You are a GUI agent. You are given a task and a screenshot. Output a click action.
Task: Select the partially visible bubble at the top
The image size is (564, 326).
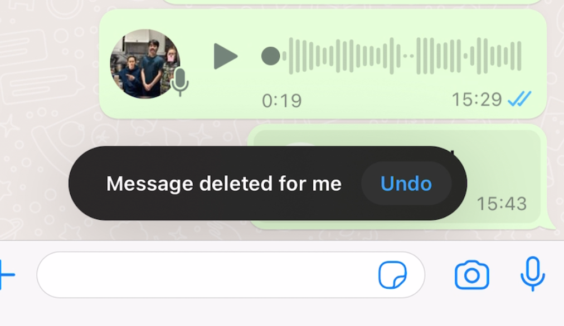tap(352, 2)
